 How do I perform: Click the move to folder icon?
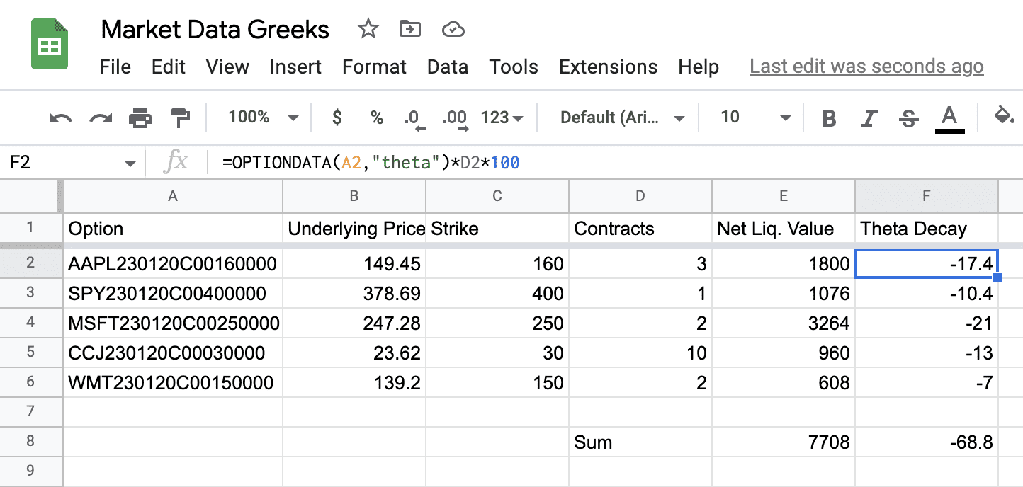tap(409, 29)
